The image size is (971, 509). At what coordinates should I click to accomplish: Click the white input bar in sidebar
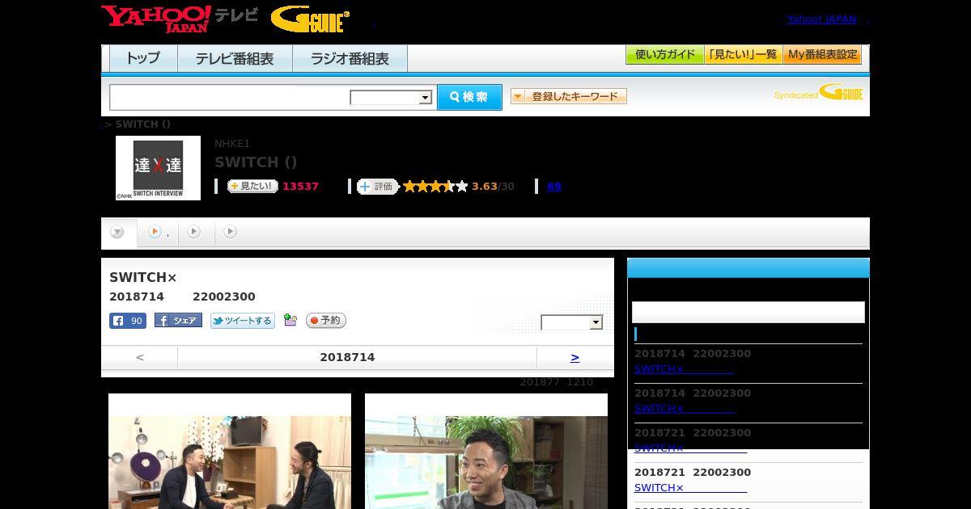748,313
